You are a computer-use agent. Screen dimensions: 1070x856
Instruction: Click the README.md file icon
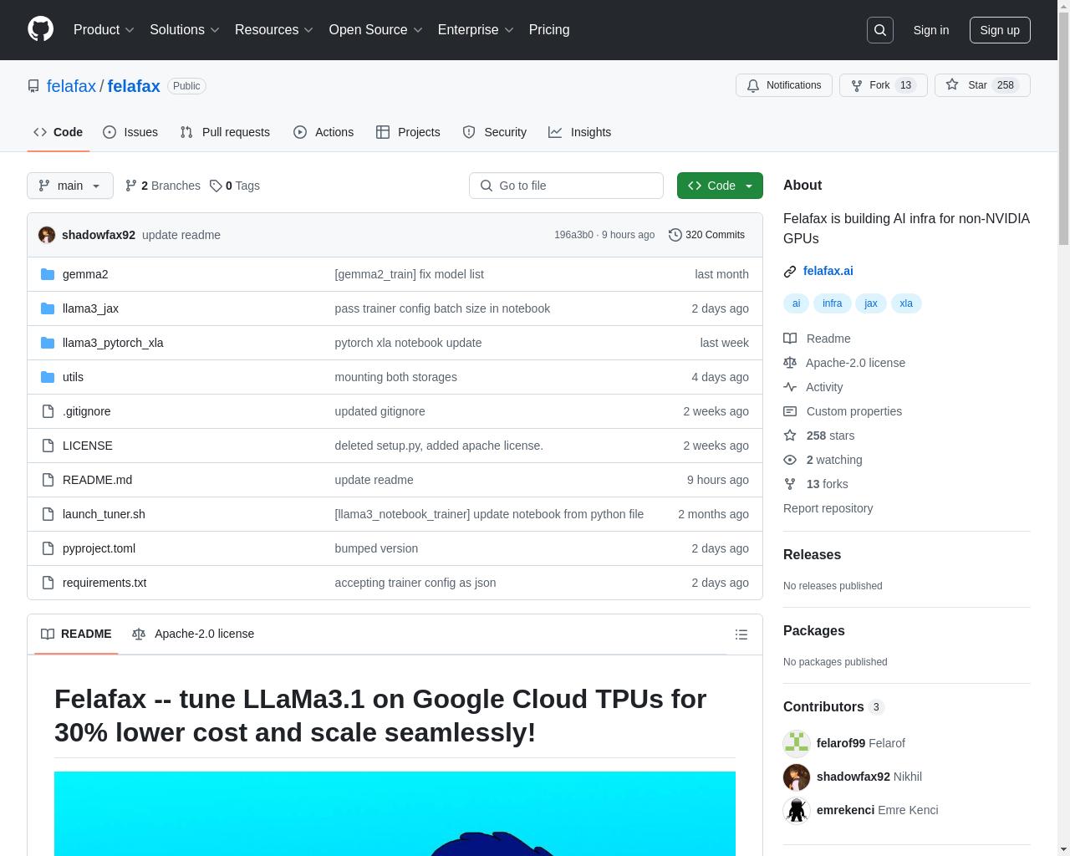pos(48,480)
